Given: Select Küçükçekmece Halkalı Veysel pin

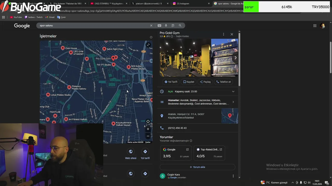Looking at the screenshot, I should [x=113, y=124].
